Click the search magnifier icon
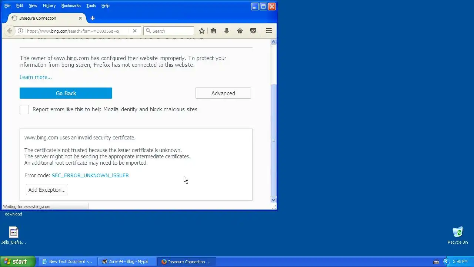This screenshot has height=267, width=474. [148, 31]
